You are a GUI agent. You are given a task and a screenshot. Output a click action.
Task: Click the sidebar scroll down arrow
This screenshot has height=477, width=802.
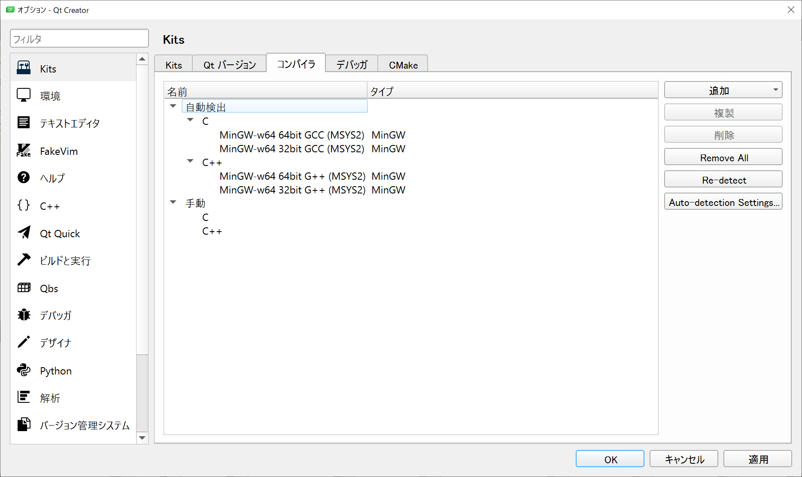coord(142,438)
